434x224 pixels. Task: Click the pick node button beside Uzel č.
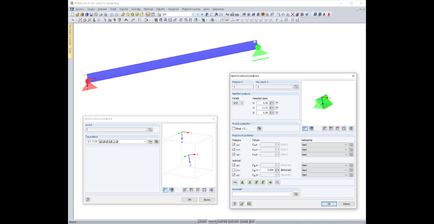click(x=150, y=130)
